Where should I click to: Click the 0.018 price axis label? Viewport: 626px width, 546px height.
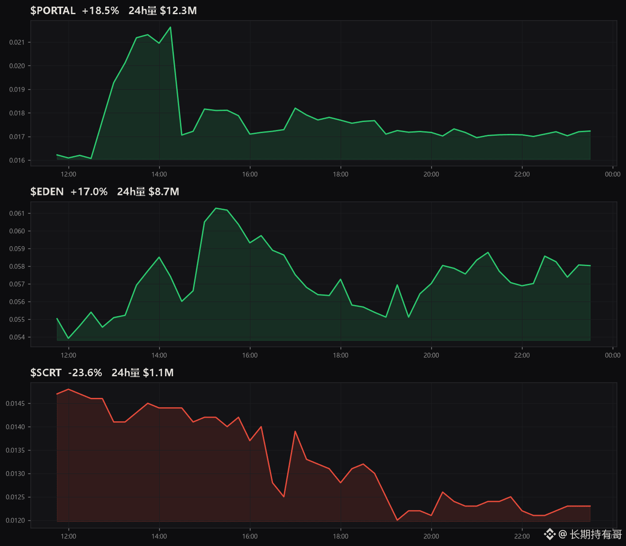click(x=17, y=113)
